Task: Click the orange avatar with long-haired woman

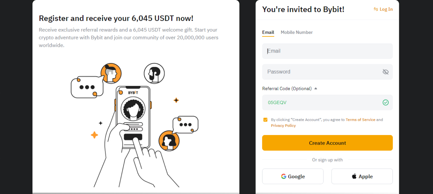Action: (x=169, y=141)
